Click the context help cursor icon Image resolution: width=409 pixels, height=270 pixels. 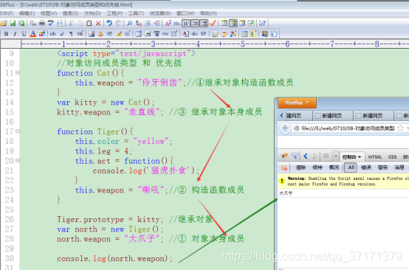[262, 23]
